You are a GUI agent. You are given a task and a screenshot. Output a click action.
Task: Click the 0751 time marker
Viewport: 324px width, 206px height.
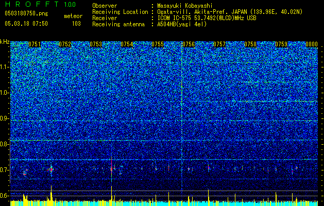35,44
